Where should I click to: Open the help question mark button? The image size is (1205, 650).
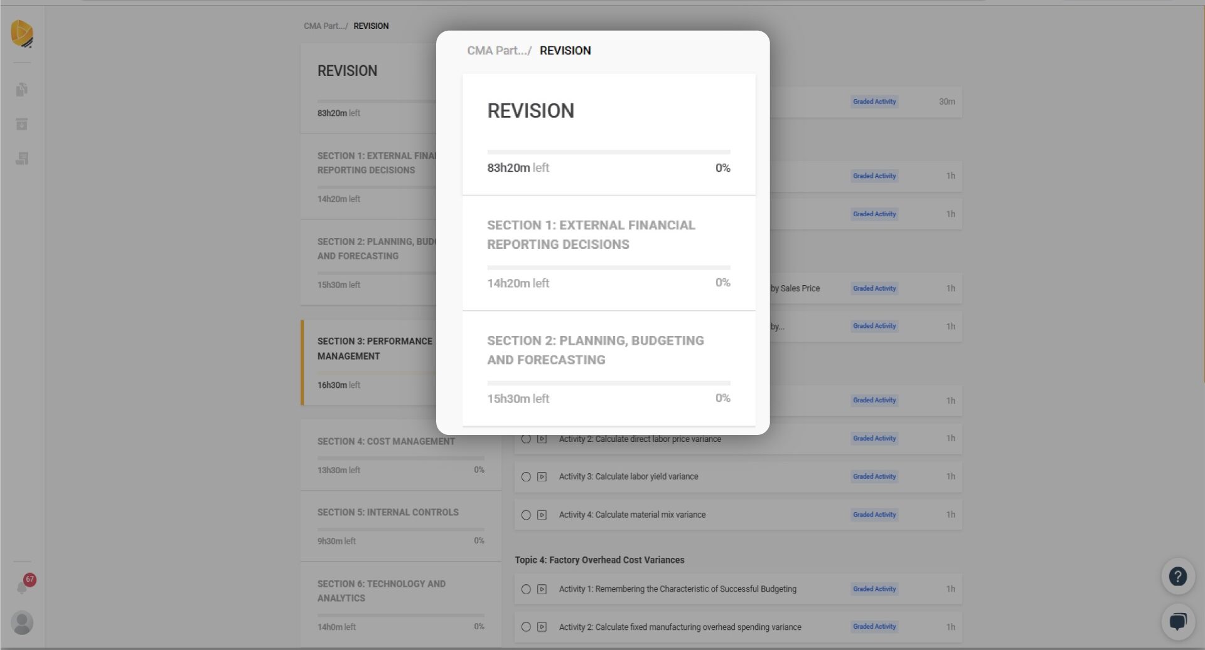pos(1177,576)
